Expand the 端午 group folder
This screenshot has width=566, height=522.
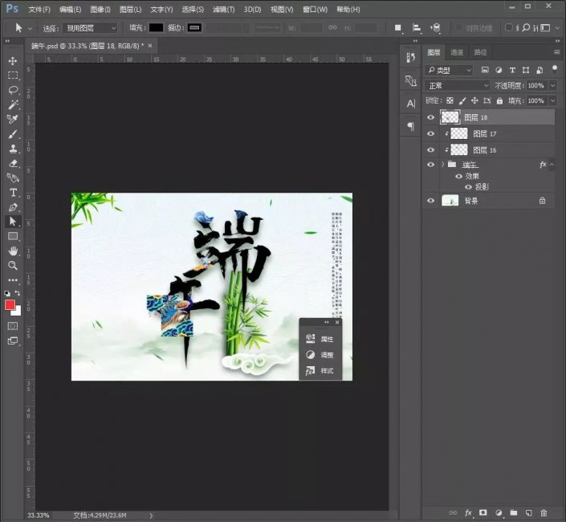[x=443, y=165]
